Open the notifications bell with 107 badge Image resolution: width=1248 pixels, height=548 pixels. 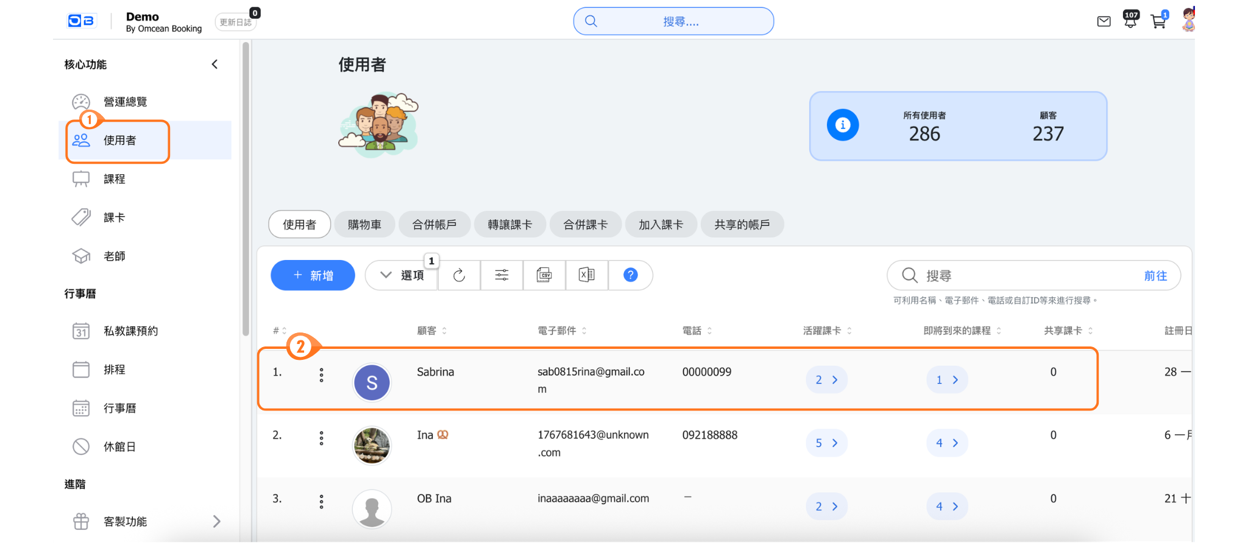pos(1130,21)
